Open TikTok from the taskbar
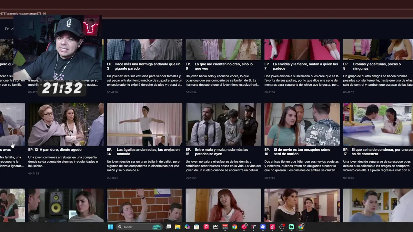This screenshot has height=232, width=413. click(x=272, y=227)
